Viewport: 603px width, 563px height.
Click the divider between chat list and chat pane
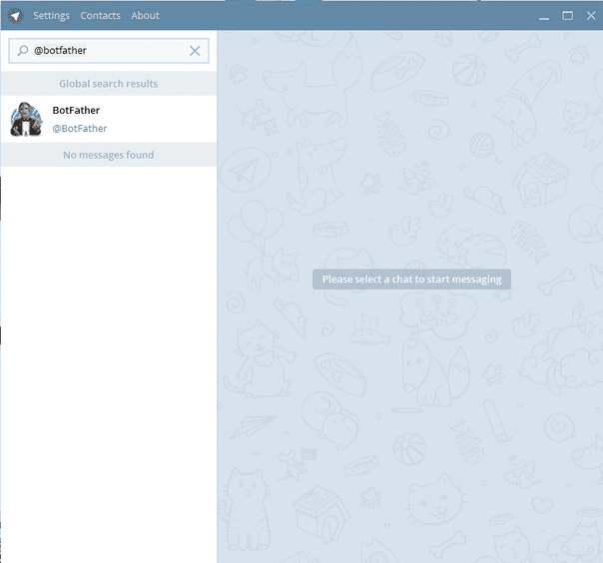217,299
